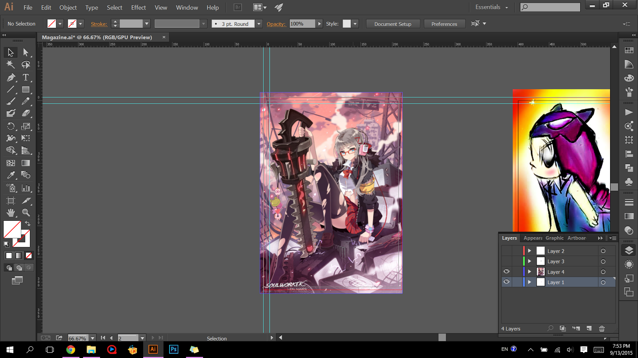
Task: Click Layer 2 target circle
Action: tap(603, 251)
